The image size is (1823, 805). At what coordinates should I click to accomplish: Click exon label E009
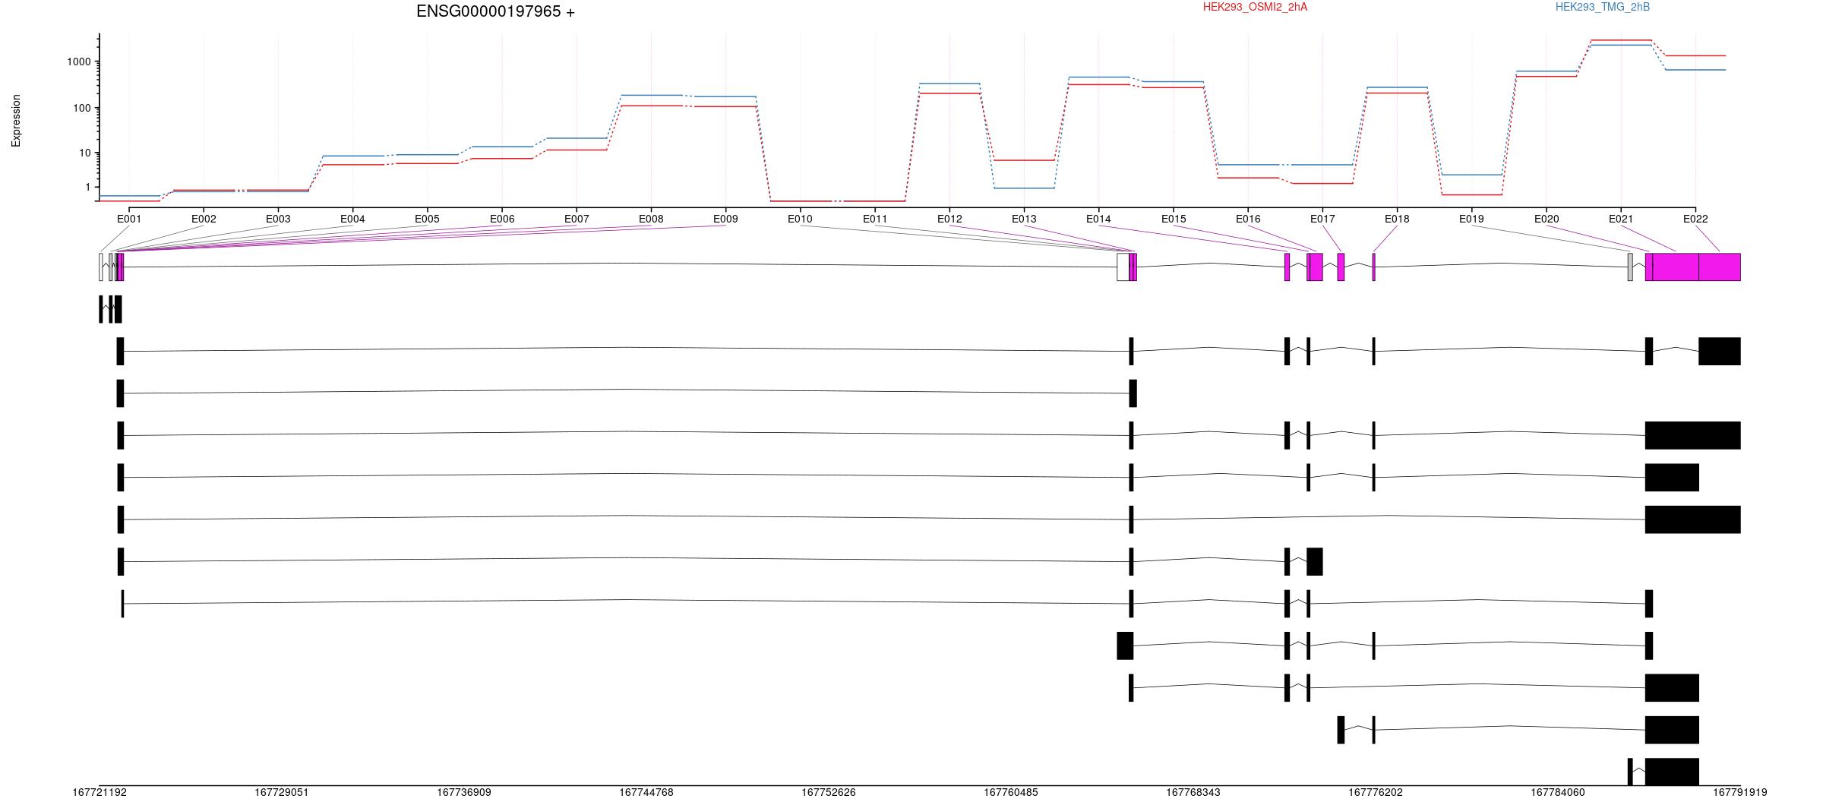[x=725, y=219]
